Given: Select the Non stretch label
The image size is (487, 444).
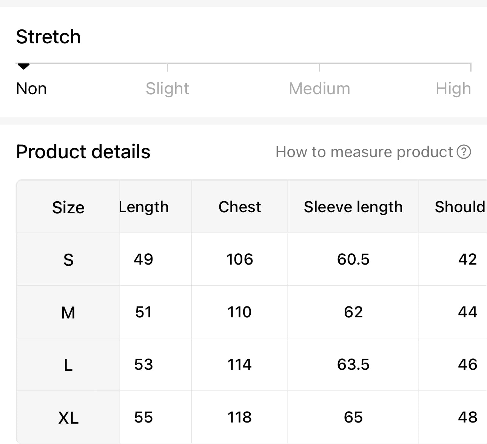Looking at the screenshot, I should click(31, 89).
